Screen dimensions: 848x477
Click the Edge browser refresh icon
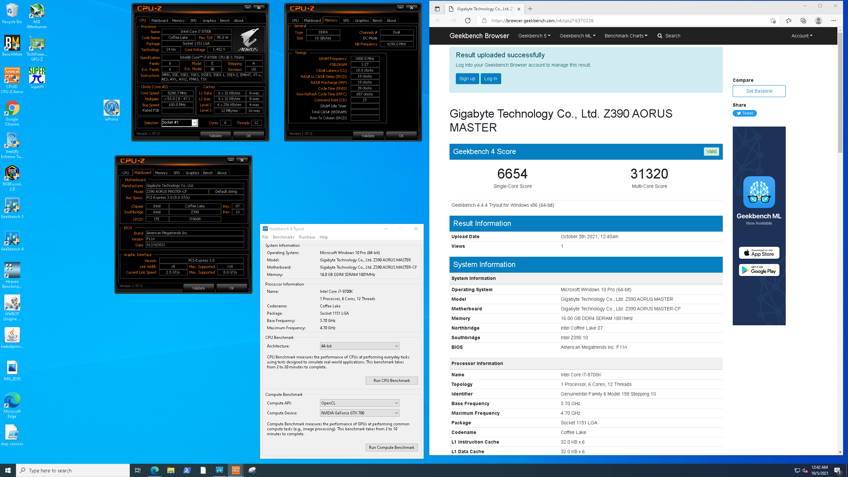tap(467, 21)
